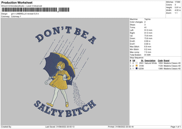Click stitch count 12238 in stop sequence
The width and height of the screenshot is (182, 129).
pyautogui.click(x=141, y=69)
